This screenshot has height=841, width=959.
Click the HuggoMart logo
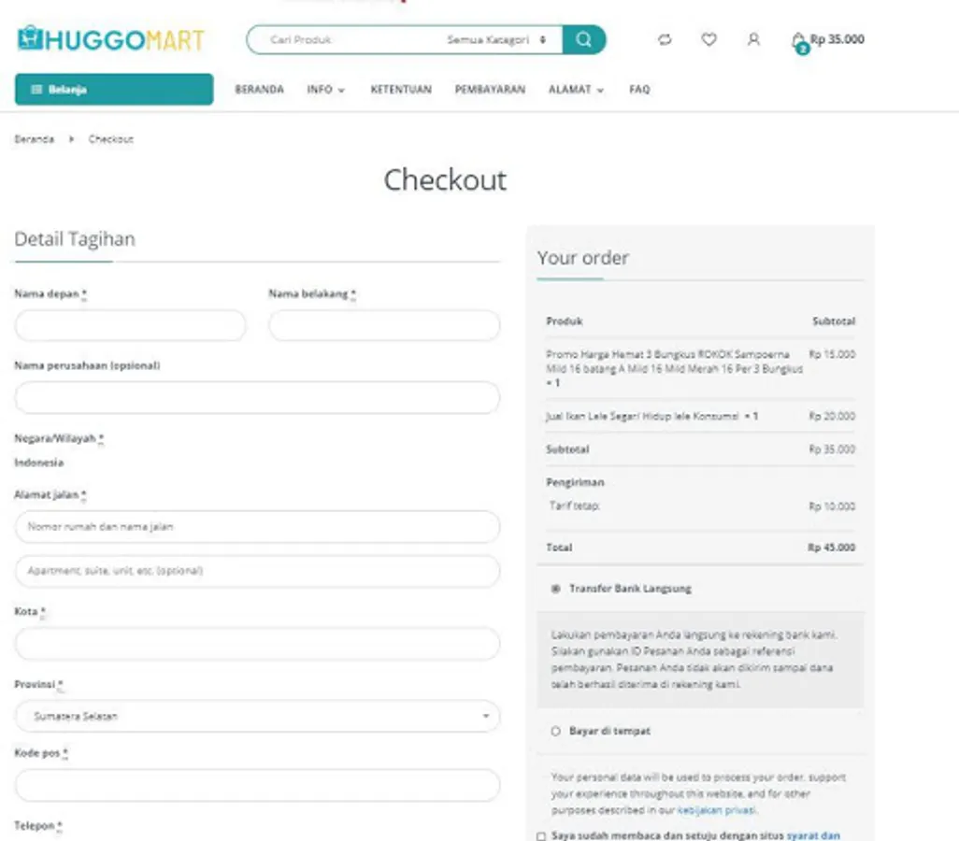[x=110, y=39]
